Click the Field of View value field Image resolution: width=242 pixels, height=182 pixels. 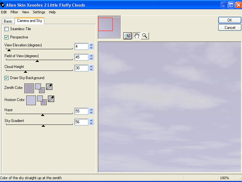(81, 57)
